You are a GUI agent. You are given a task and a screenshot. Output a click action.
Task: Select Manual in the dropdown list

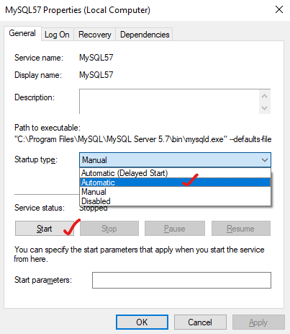pos(175,192)
